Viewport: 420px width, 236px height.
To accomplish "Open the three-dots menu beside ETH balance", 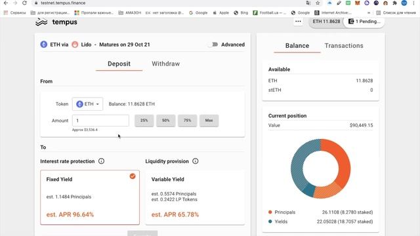I will (298, 22).
